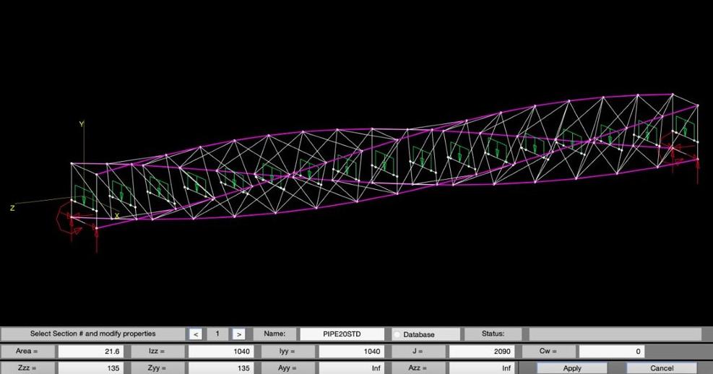Image resolution: width=713 pixels, height=374 pixels.
Task: Edit the Izz value 1040
Action: 220,352
